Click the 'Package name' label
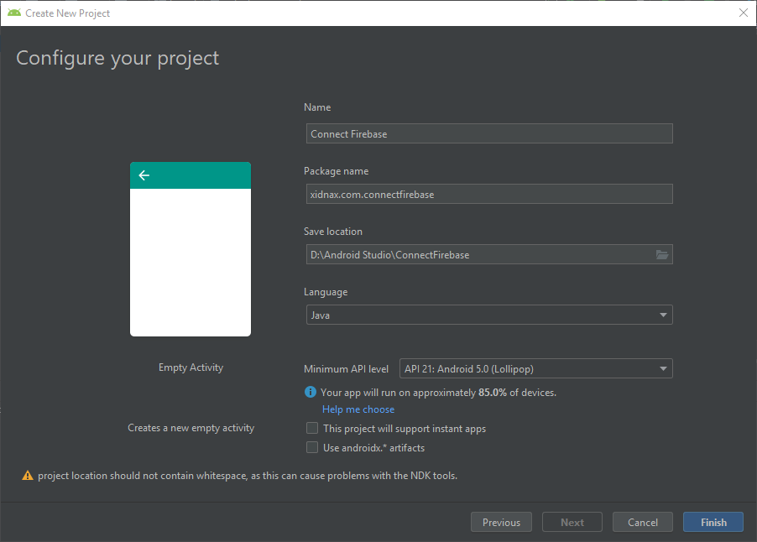The width and height of the screenshot is (757, 542). (336, 171)
